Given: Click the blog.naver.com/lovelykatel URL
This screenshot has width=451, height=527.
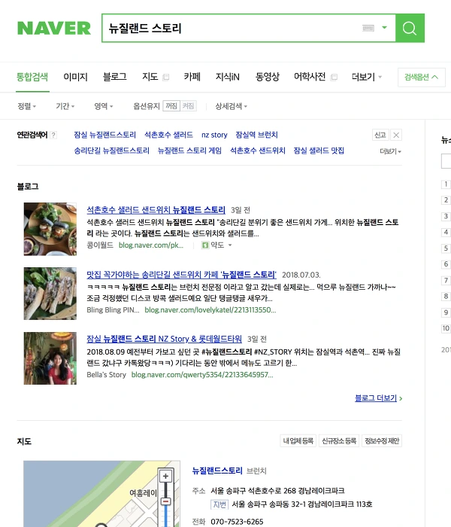Looking at the screenshot, I should [210, 310].
